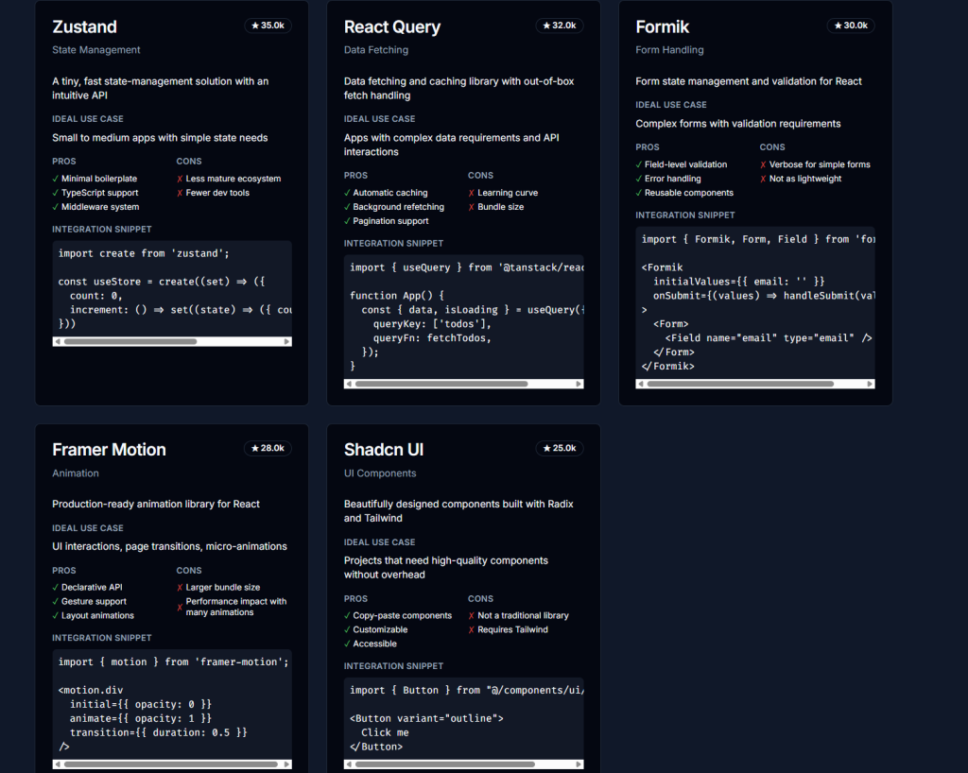The width and height of the screenshot is (968, 773).
Task: Click the Shadcn UI snippet scrollbar thumb
Action: (x=445, y=764)
